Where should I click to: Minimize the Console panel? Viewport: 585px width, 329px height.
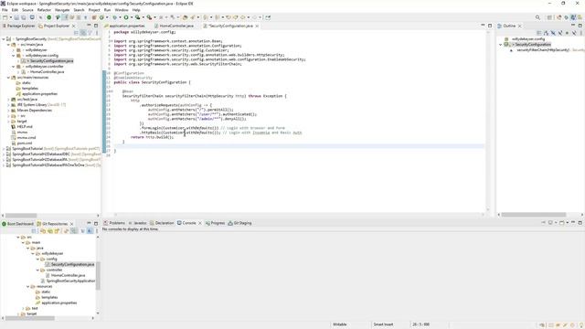(x=573, y=222)
